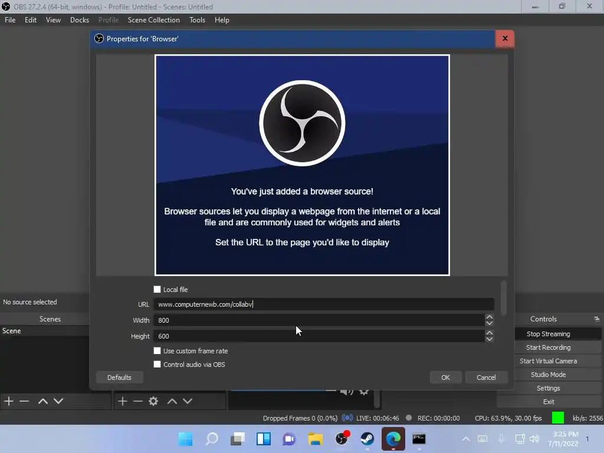Cancel the Browser properties dialog
604x453 pixels.
486,377
